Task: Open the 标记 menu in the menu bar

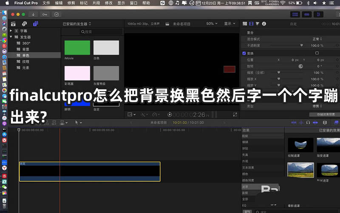Action: click(84, 3)
